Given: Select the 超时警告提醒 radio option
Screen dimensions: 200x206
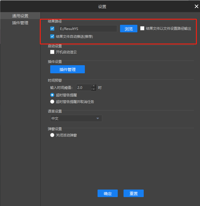Looking at the screenshot, I should [x=52, y=95].
